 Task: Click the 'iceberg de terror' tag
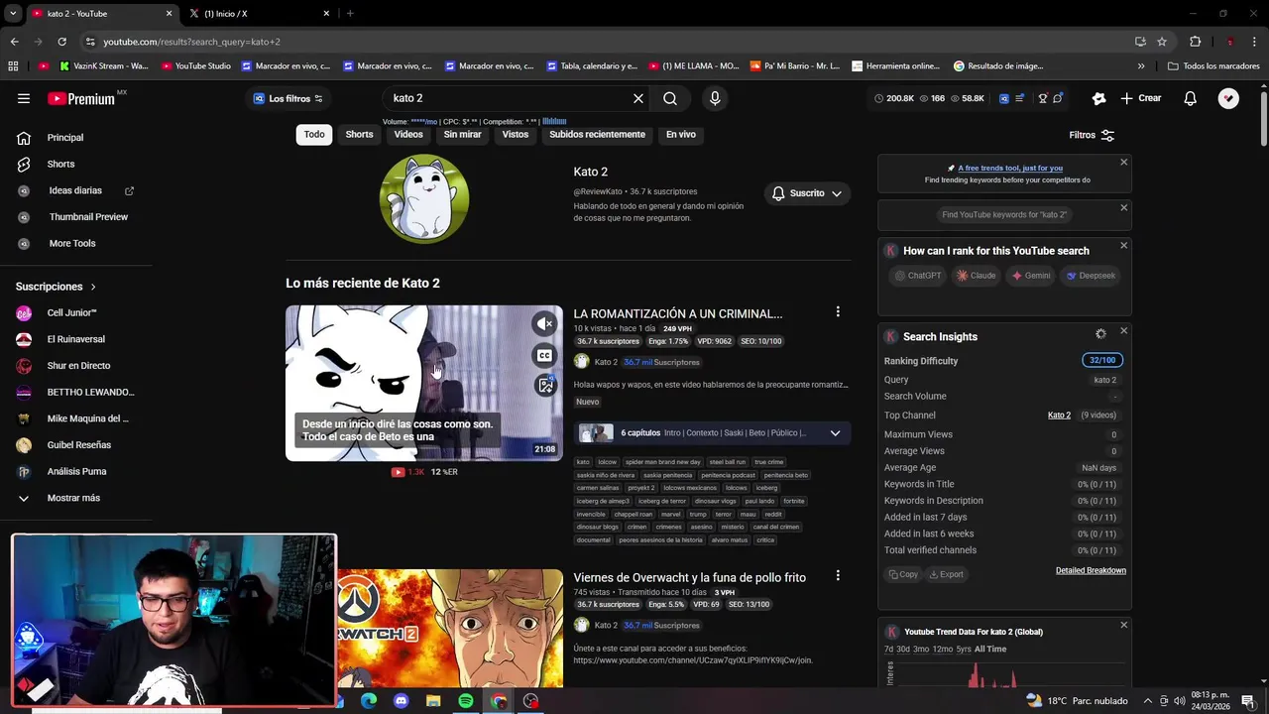[x=661, y=501]
